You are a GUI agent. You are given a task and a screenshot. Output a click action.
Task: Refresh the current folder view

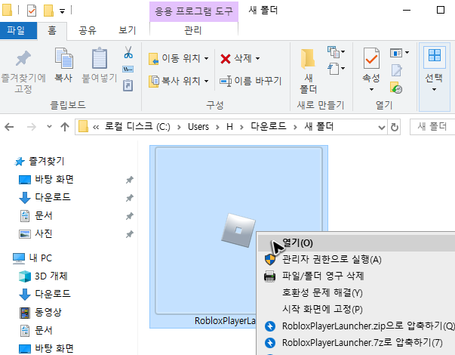coord(394,127)
